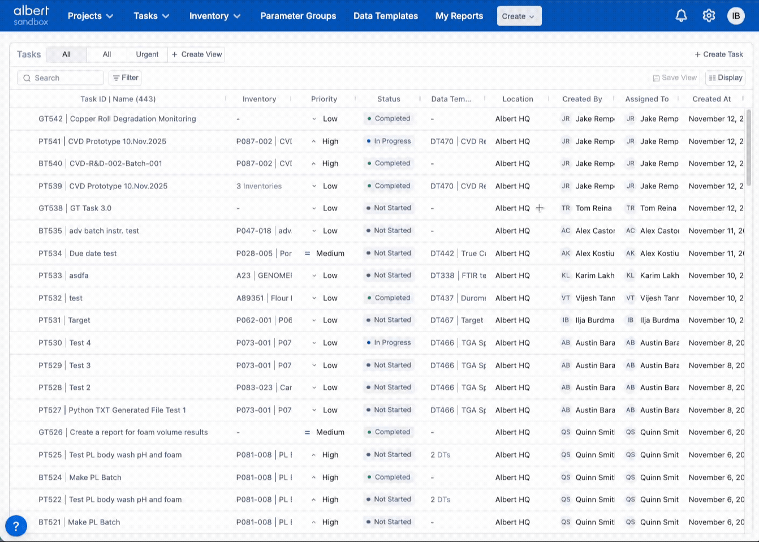Switch to the Urgent view tab
Viewport: 759px width, 542px height.
pos(147,54)
